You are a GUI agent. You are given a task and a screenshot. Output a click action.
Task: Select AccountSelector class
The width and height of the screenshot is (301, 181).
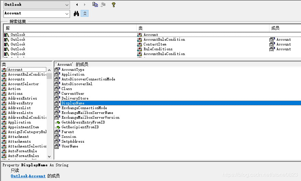[x=23, y=84]
